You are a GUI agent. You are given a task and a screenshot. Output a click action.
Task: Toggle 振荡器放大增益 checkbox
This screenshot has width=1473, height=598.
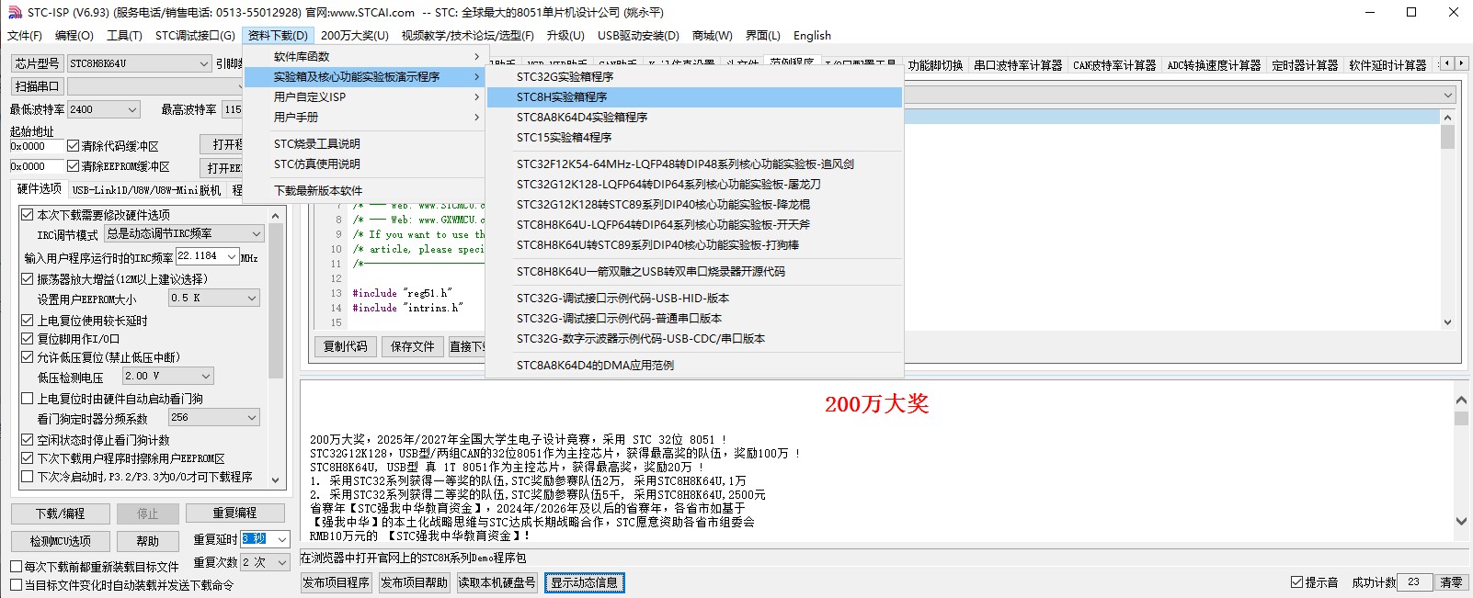pyautogui.click(x=28, y=279)
